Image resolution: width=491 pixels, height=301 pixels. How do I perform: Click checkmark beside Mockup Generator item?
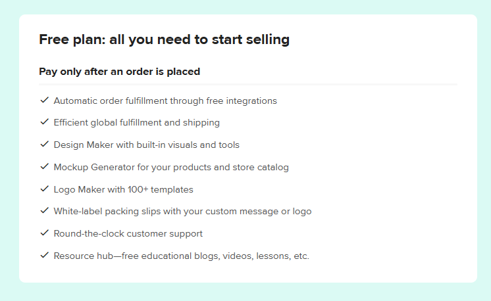pyautogui.click(x=45, y=166)
